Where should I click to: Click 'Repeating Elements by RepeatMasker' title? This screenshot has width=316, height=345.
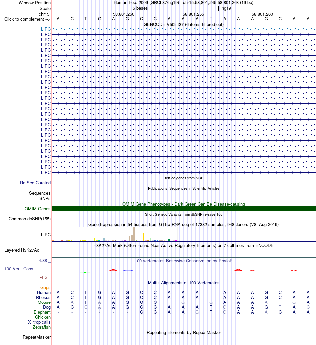(x=184, y=333)
